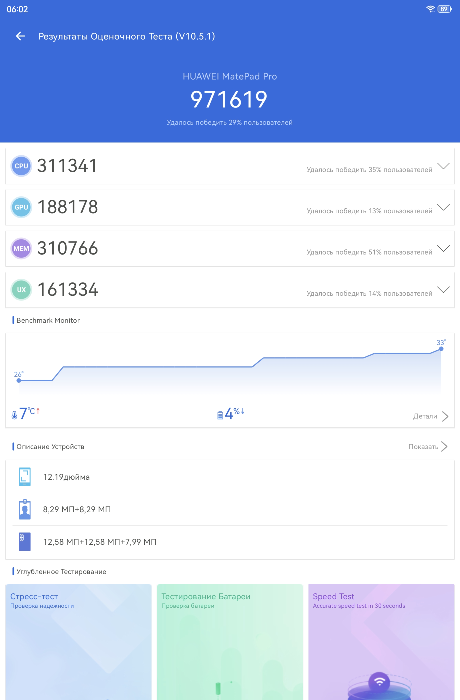The height and width of the screenshot is (700, 460).
Task: Tap the 12.19дюйма screen size row
Action: tap(230, 477)
